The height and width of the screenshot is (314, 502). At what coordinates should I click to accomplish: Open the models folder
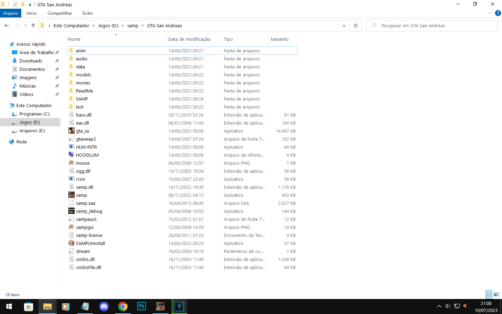click(x=83, y=75)
